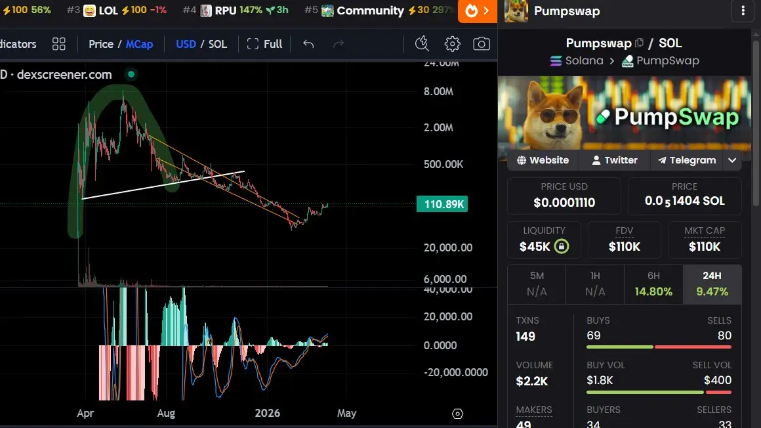Click the PRICE USD $0.0001110 box
The width and height of the screenshot is (761, 428).
pyautogui.click(x=564, y=196)
